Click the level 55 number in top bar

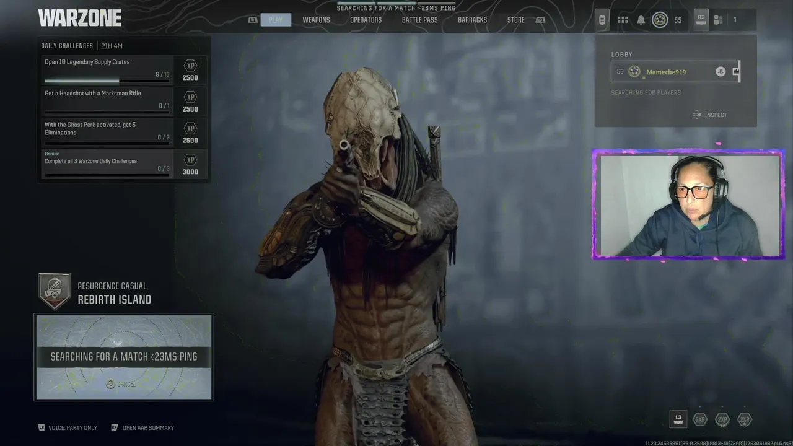coord(678,20)
